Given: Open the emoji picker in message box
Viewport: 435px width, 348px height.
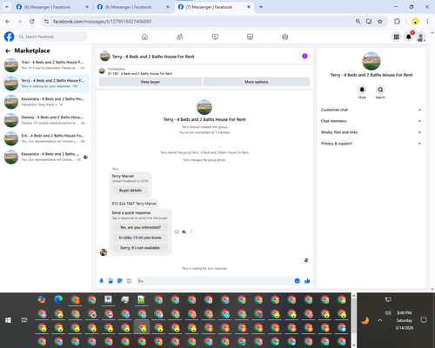Looking at the screenshot, I should pos(297,281).
